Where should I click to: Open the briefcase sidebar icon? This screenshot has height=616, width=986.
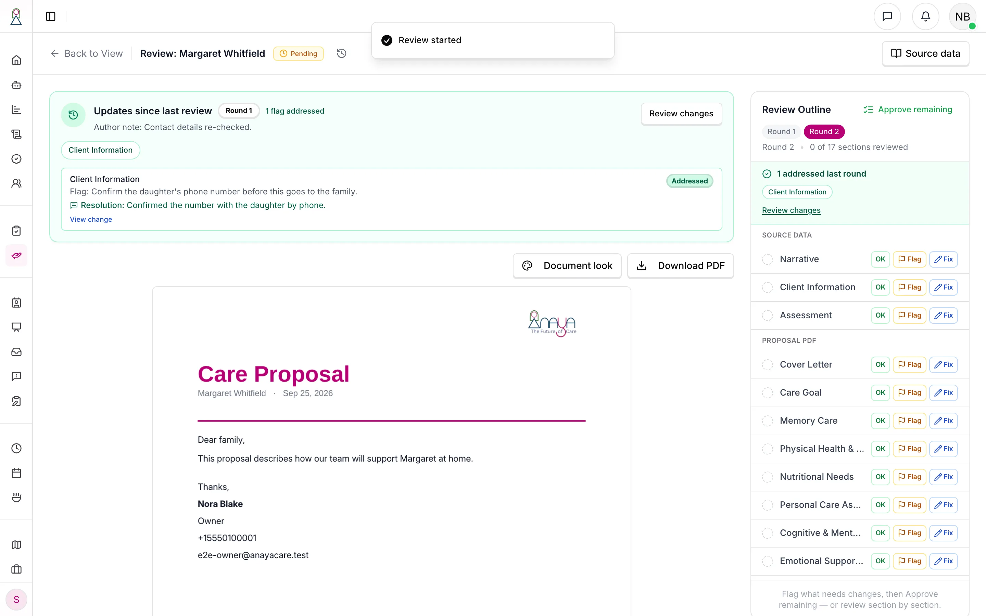coord(16,569)
